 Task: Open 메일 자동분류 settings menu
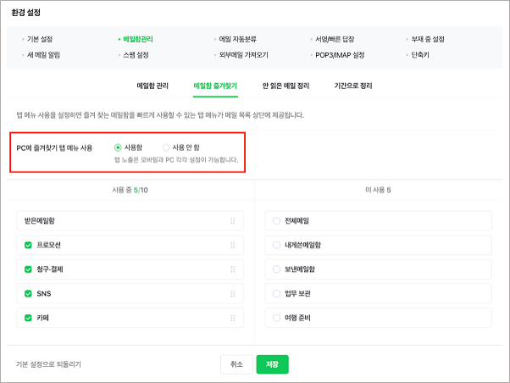238,39
